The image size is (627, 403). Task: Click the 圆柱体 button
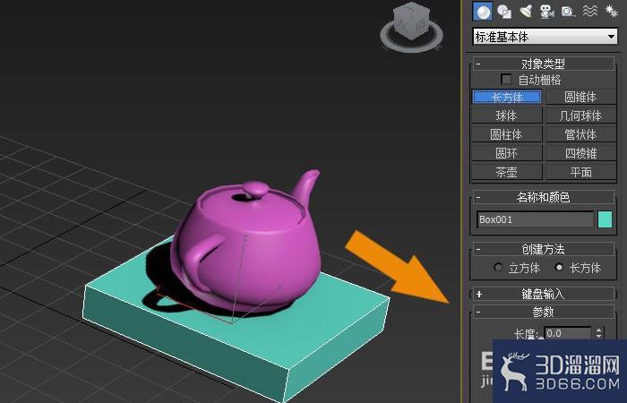[507, 134]
